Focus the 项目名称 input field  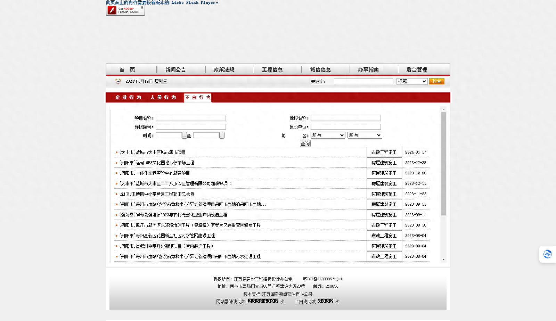[191, 118]
